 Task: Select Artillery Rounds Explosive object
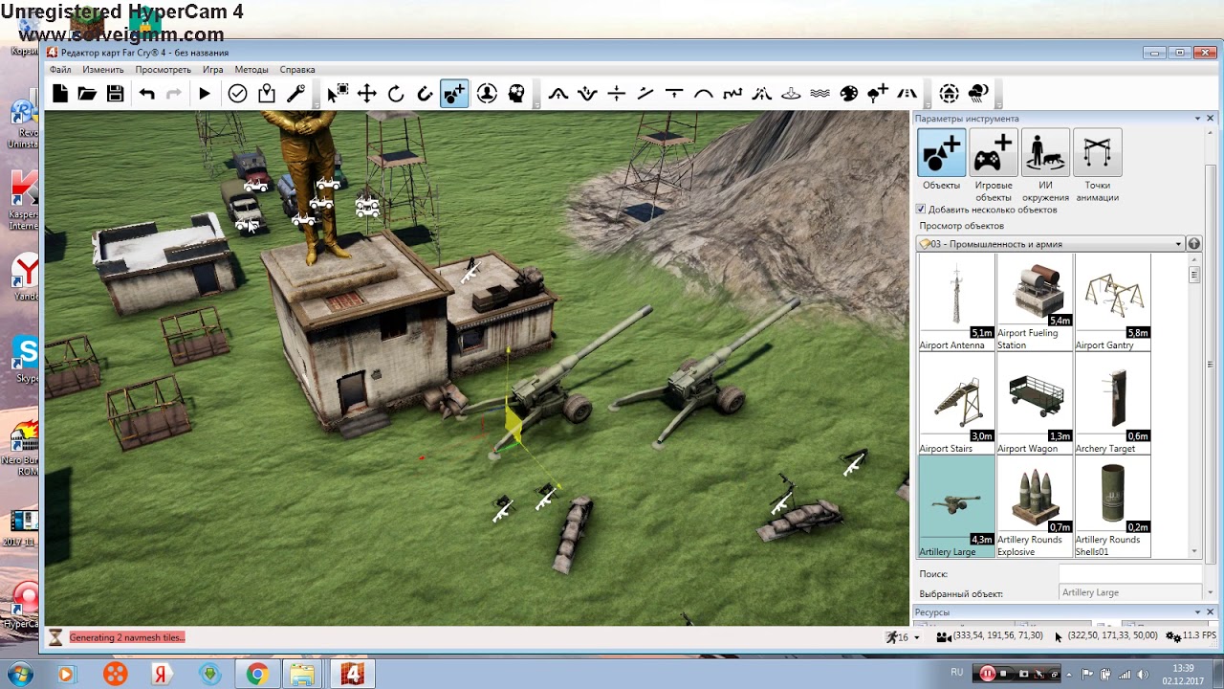pos(1035,507)
